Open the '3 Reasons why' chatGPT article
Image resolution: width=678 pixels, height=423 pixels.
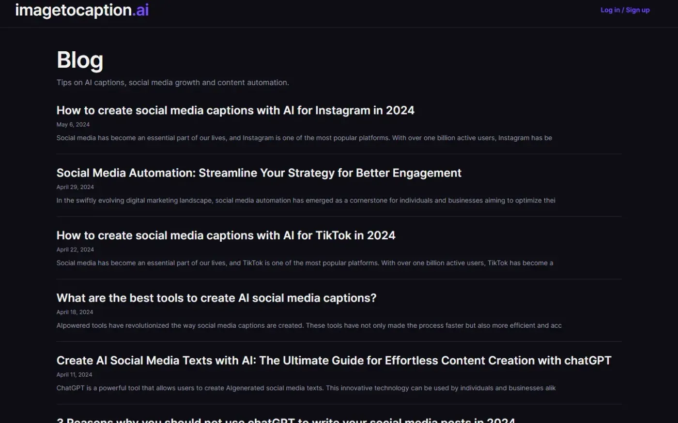[286, 420]
